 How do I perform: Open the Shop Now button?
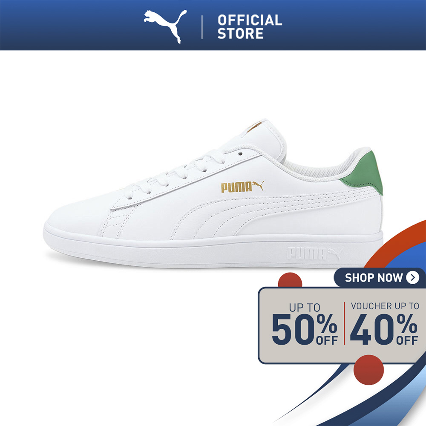pos(379,278)
